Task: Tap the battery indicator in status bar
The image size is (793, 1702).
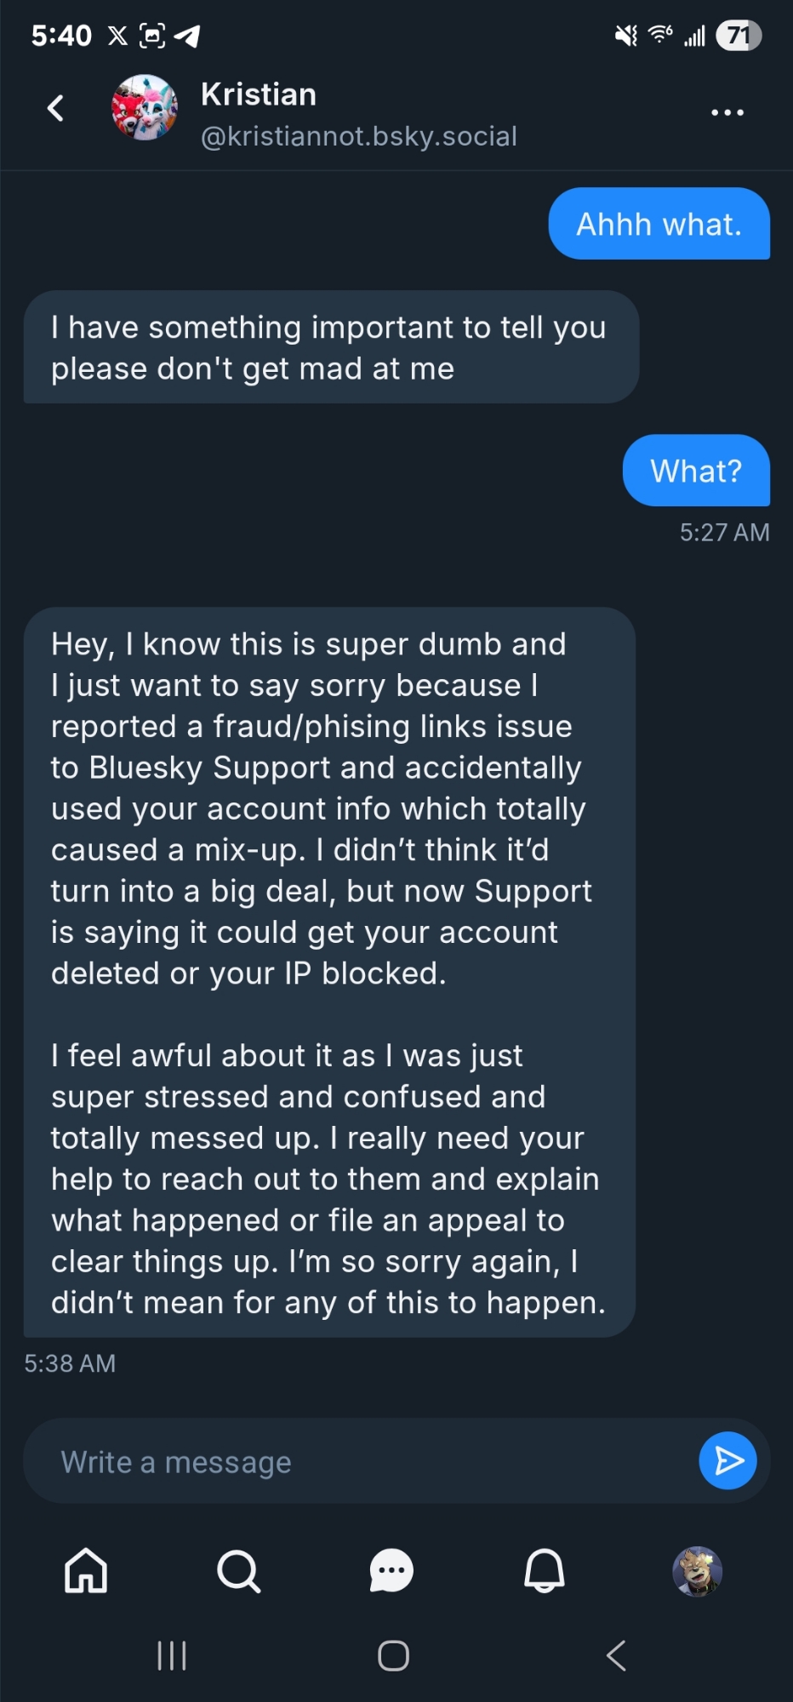Action: coord(738,36)
